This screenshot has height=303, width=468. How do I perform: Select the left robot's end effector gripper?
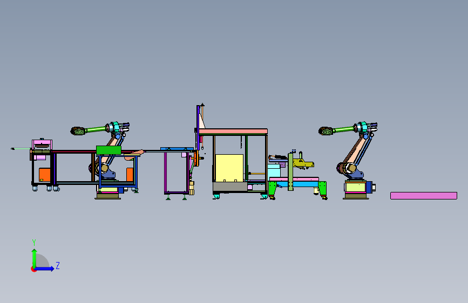[x=78, y=131]
